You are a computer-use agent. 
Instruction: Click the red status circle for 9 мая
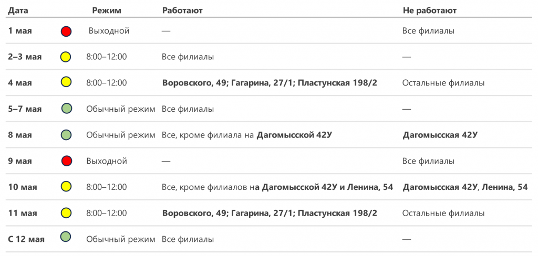tap(66, 161)
